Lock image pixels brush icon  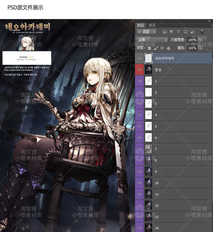point(156,48)
